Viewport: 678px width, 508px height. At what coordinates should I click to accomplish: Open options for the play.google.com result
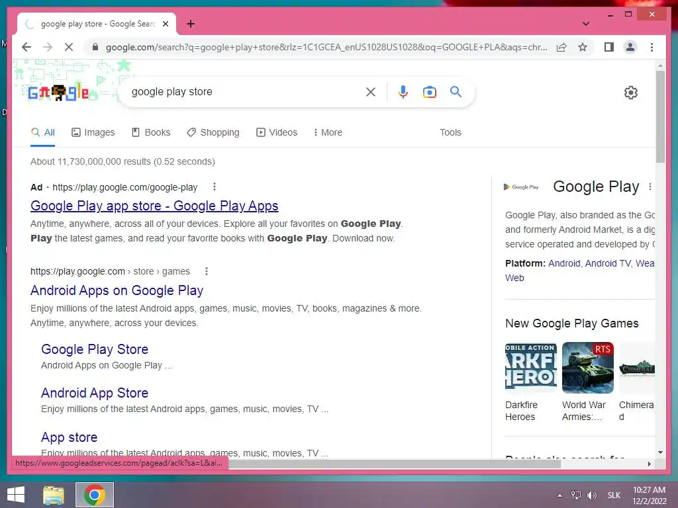tap(207, 271)
